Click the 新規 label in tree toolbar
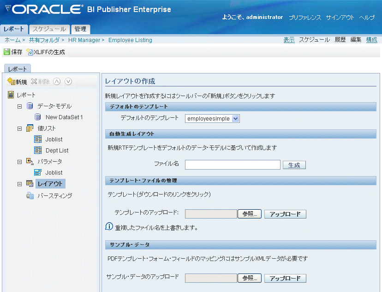382x292 pixels. [x=21, y=82]
